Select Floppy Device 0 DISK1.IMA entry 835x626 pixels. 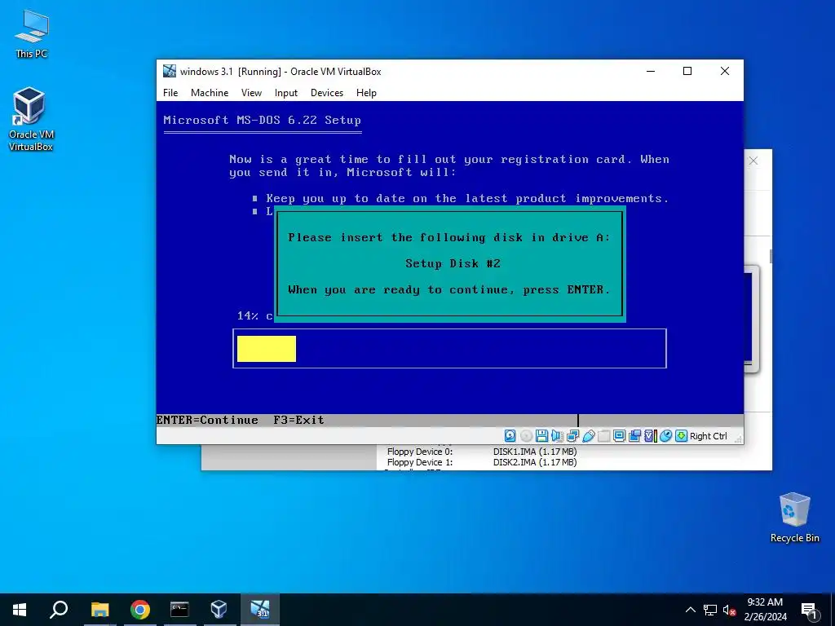tap(482, 452)
